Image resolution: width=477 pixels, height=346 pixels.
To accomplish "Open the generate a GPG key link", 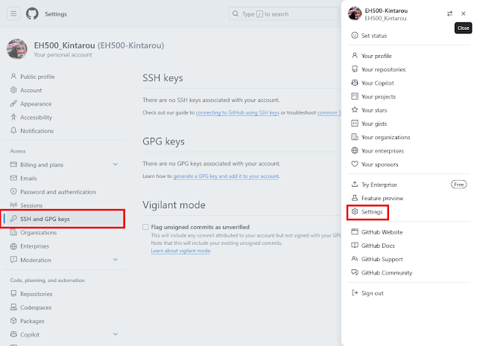I will pyautogui.click(x=226, y=176).
